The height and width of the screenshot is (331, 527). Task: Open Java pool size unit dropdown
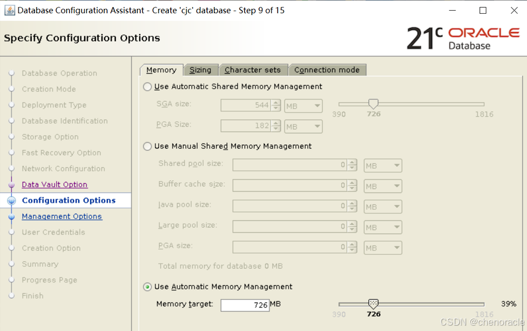(383, 206)
